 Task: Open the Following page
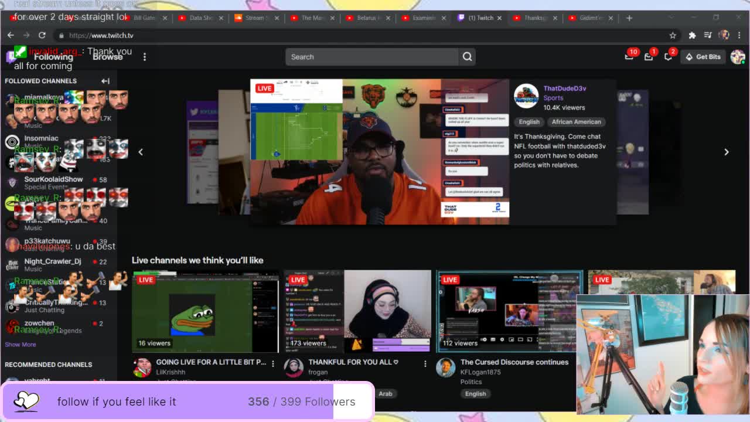click(x=53, y=57)
